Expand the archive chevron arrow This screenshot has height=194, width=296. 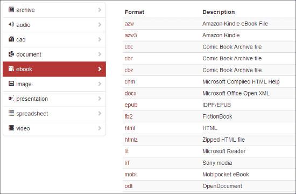[100, 10]
